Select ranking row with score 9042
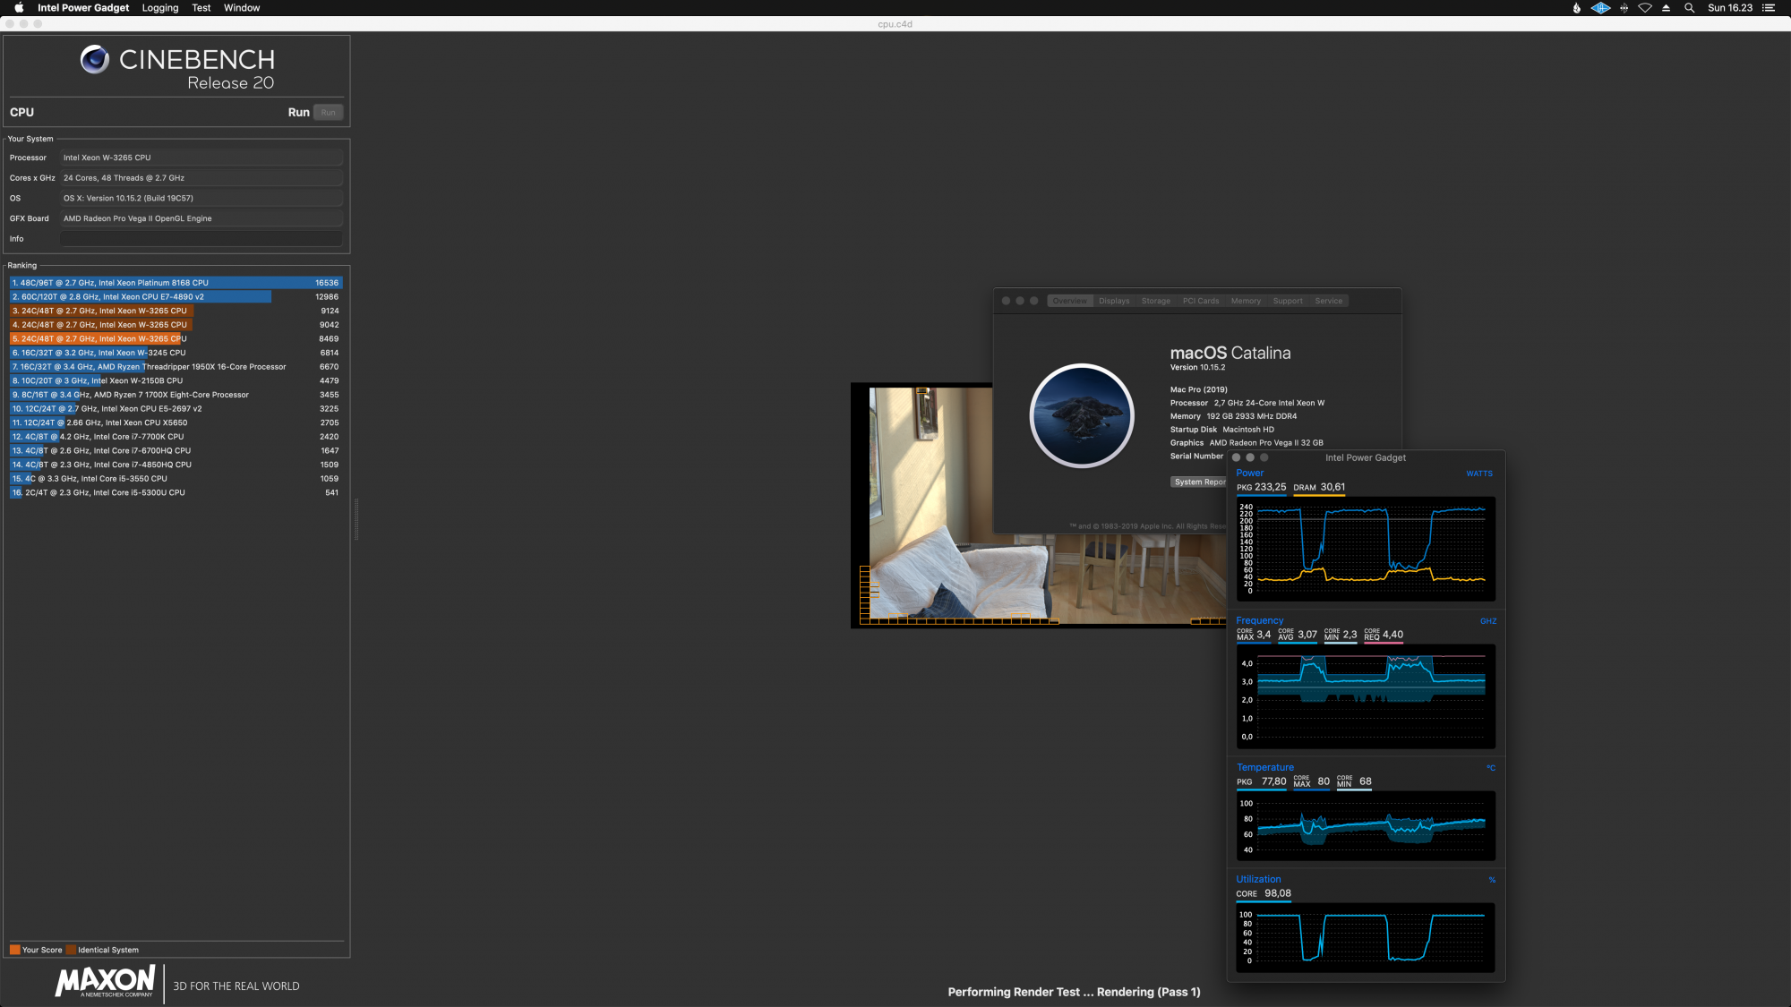This screenshot has height=1007, width=1791. pos(176,325)
